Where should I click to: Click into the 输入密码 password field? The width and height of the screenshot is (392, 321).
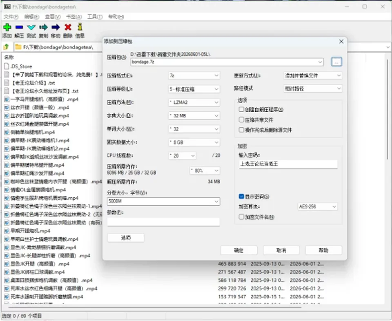tap(288, 164)
